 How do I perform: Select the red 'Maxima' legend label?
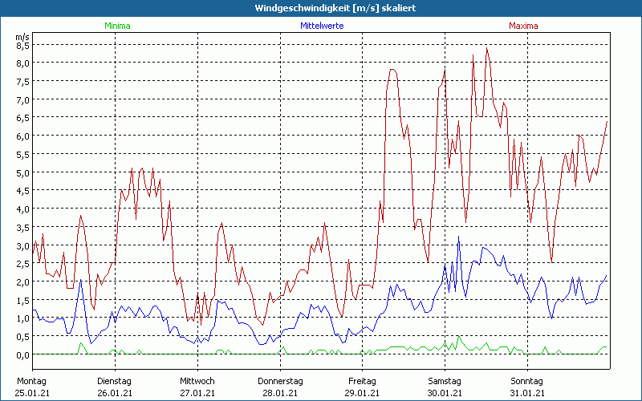[524, 26]
